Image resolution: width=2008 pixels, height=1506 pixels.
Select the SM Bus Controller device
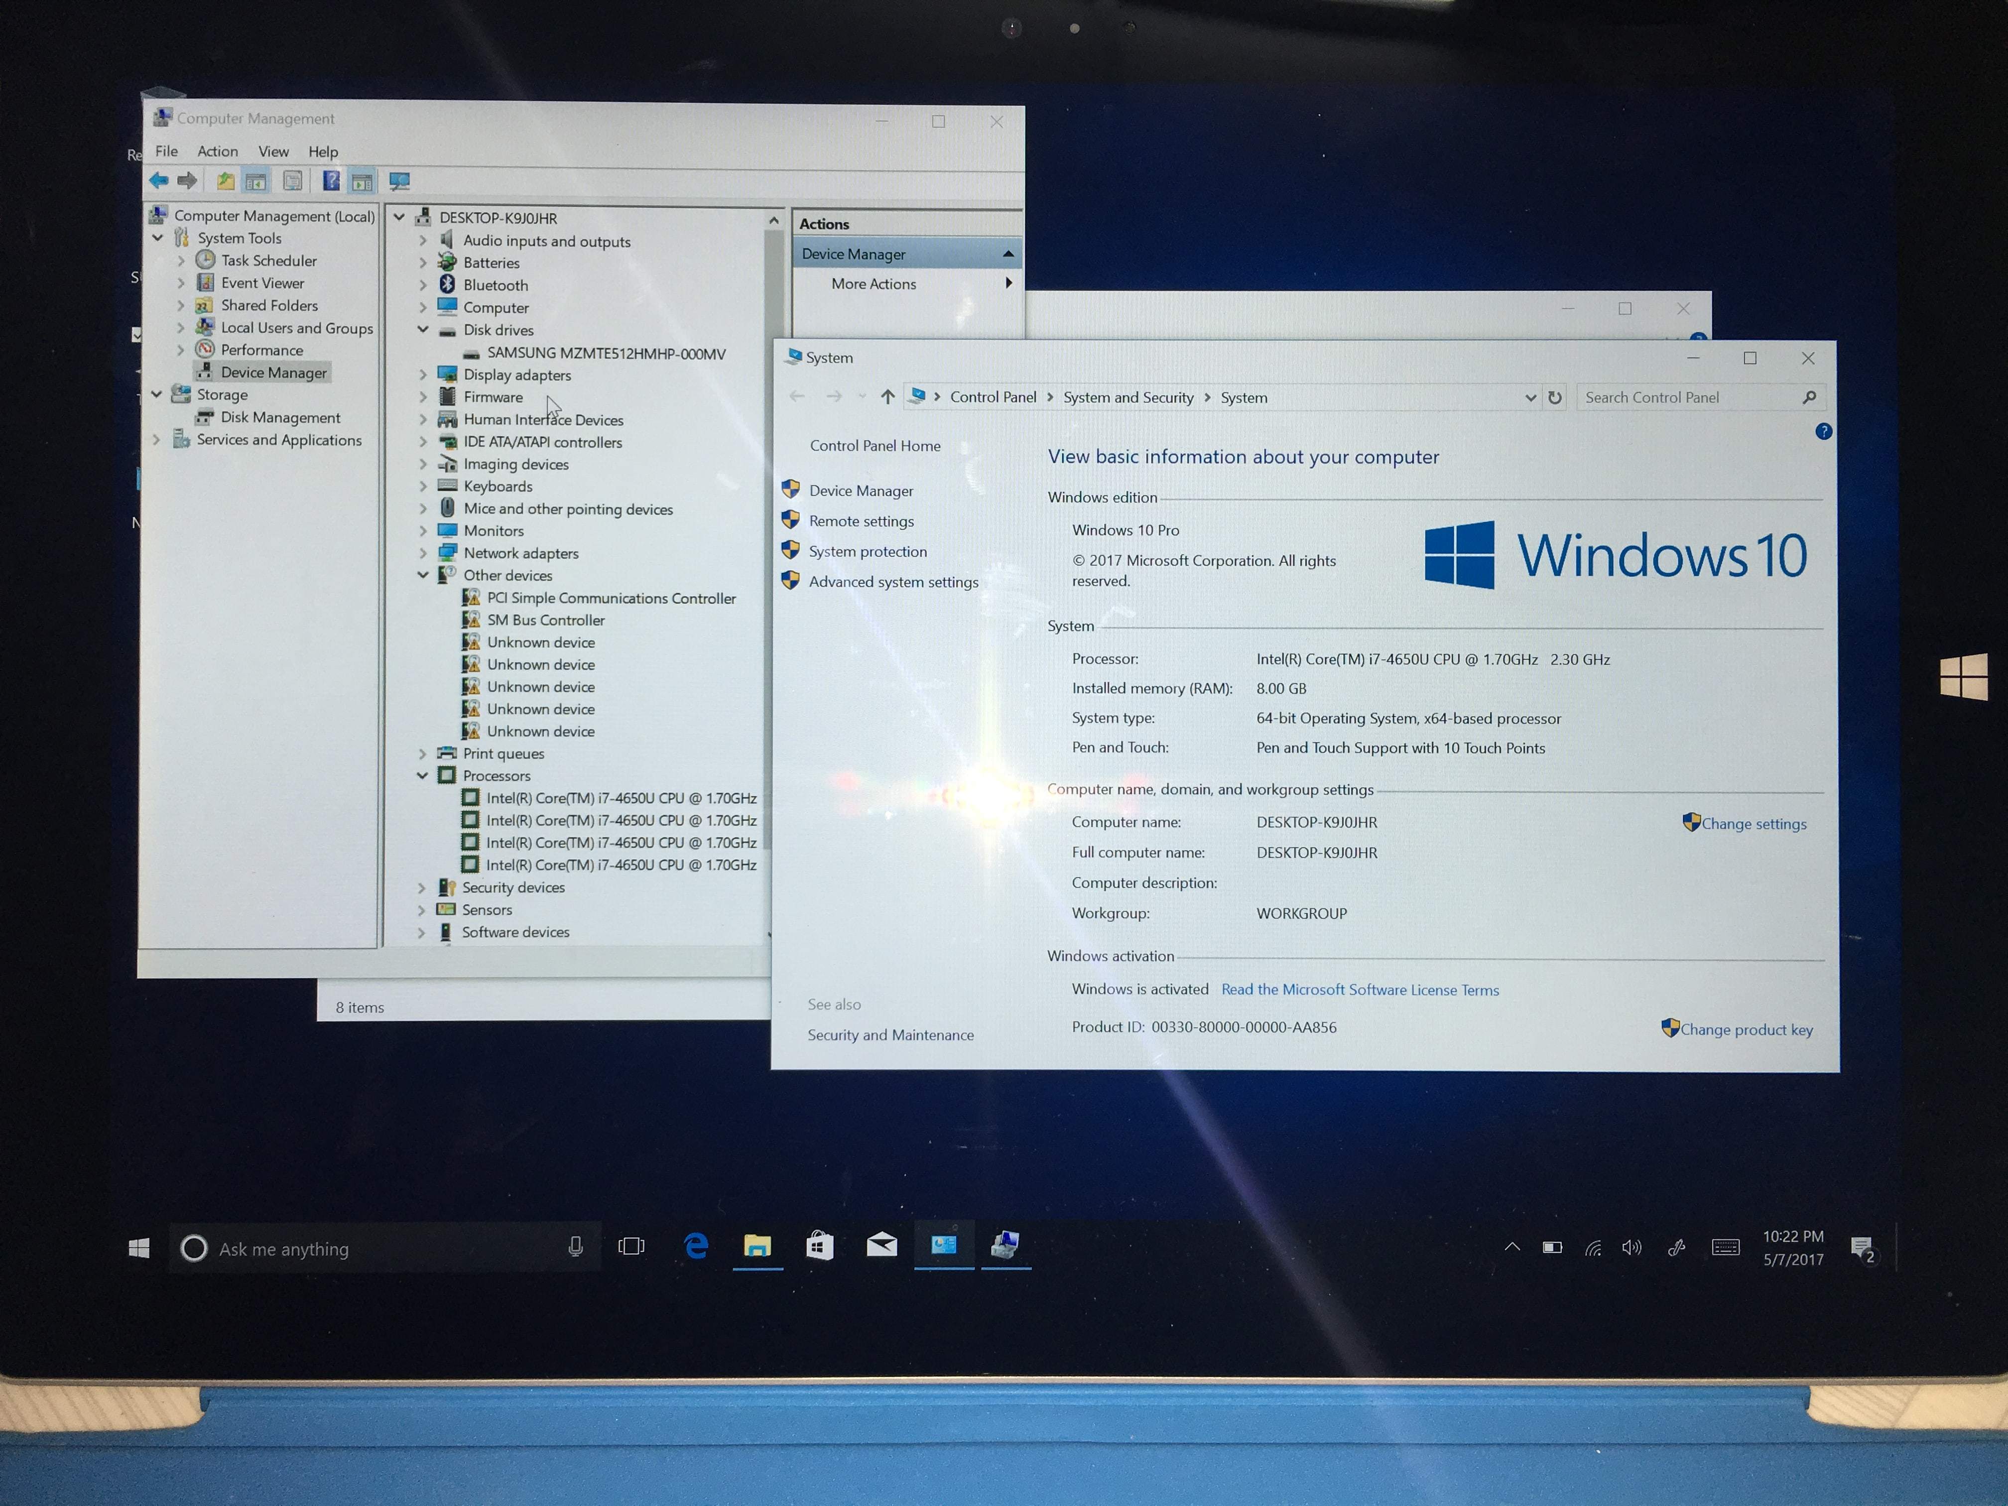pos(545,620)
